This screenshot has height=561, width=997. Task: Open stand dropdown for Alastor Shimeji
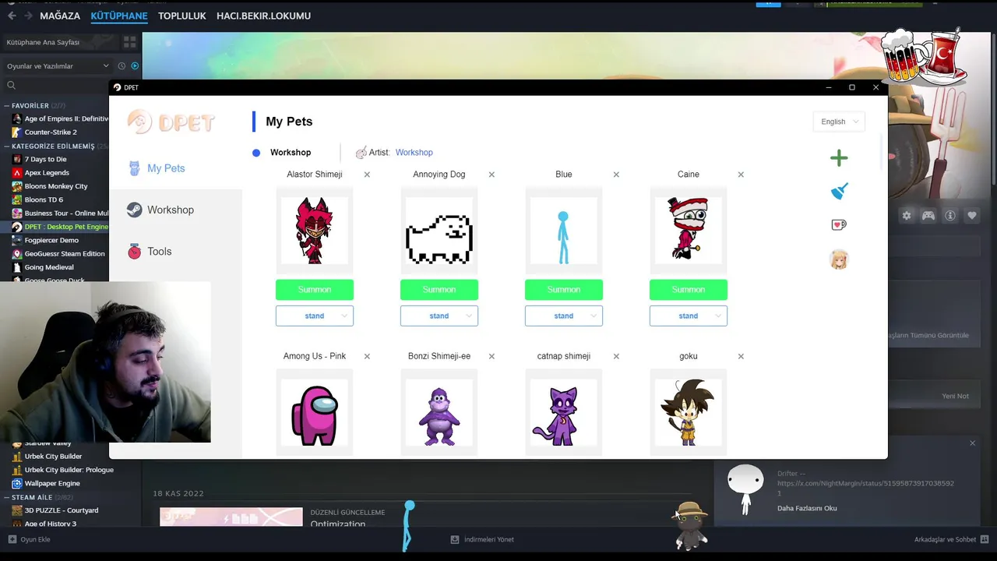pos(315,316)
